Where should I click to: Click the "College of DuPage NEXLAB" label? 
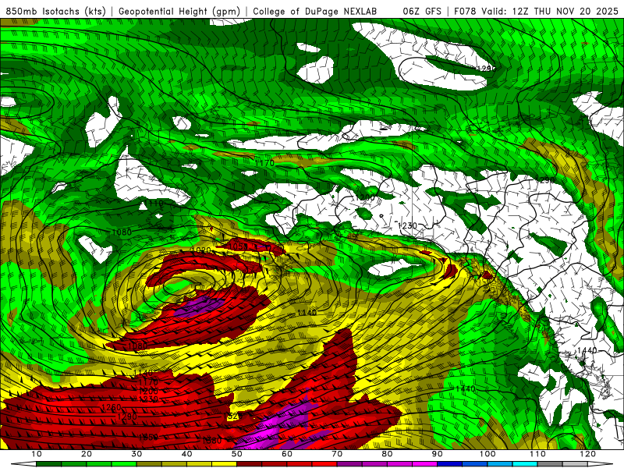[x=314, y=11]
